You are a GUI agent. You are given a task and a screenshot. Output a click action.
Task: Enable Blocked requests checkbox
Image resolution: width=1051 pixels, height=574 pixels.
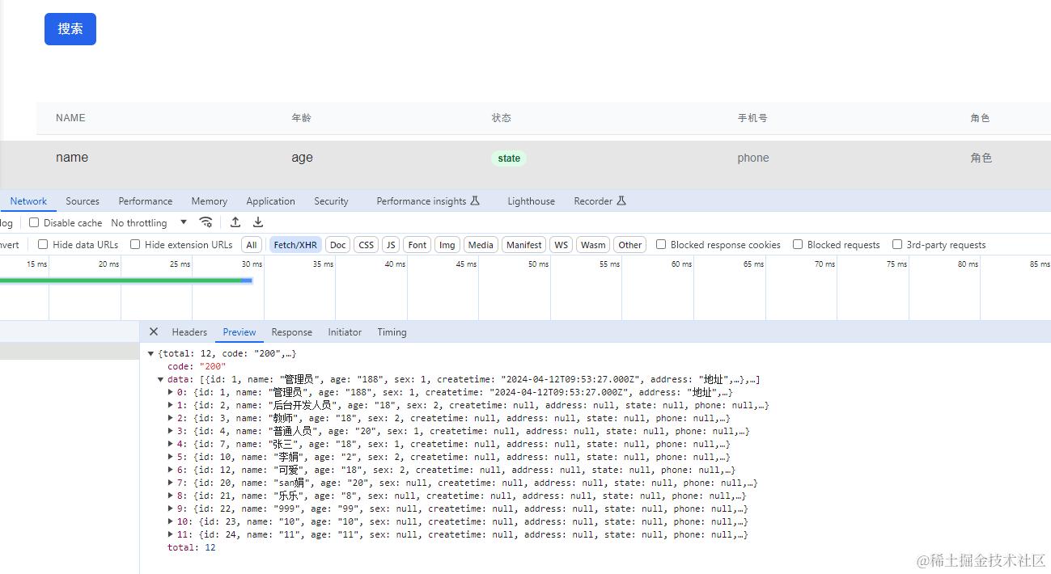pos(798,244)
